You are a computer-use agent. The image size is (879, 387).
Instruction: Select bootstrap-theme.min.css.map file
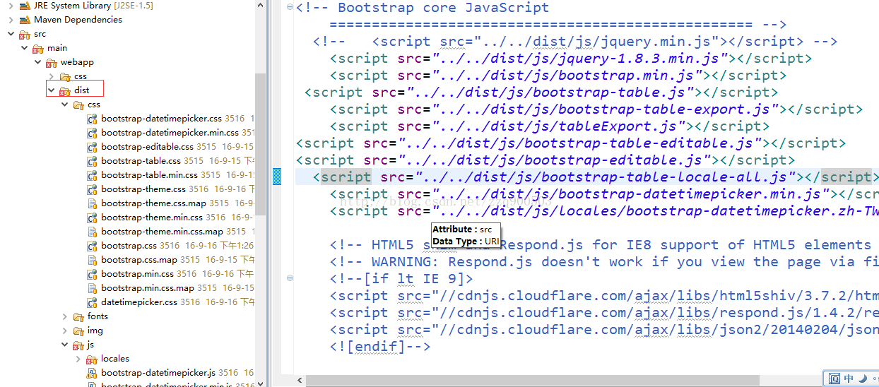pyautogui.click(x=162, y=232)
